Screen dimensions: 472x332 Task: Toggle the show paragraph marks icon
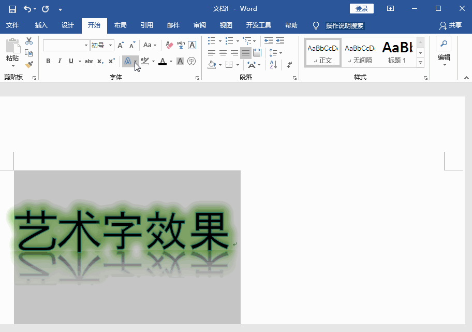289,65
